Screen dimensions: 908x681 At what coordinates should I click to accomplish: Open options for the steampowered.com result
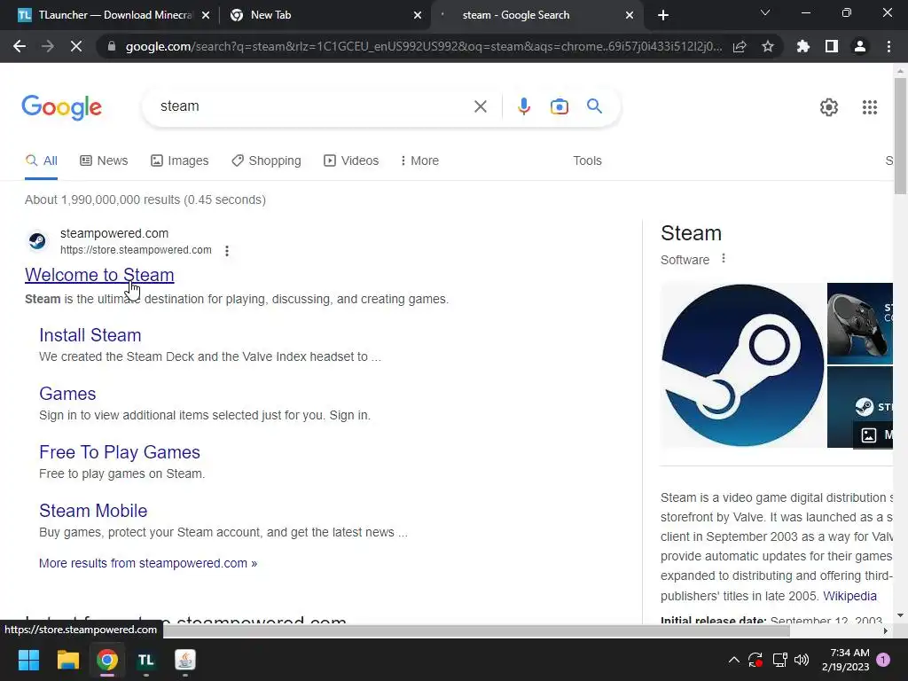click(x=227, y=251)
